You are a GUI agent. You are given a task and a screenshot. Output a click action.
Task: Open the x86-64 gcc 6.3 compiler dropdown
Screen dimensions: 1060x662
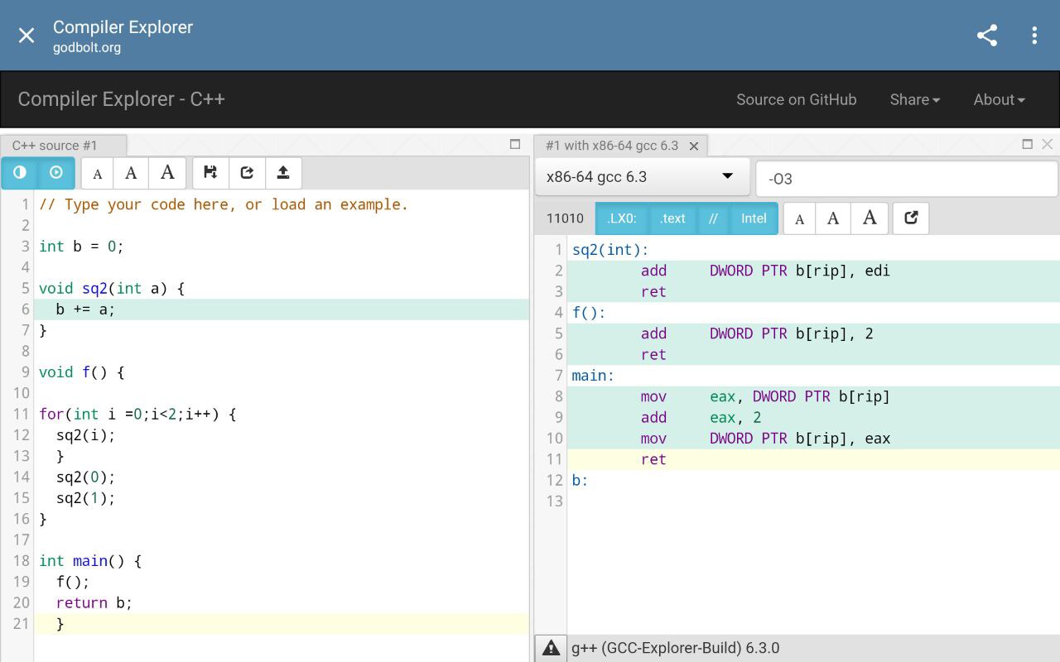pos(641,176)
